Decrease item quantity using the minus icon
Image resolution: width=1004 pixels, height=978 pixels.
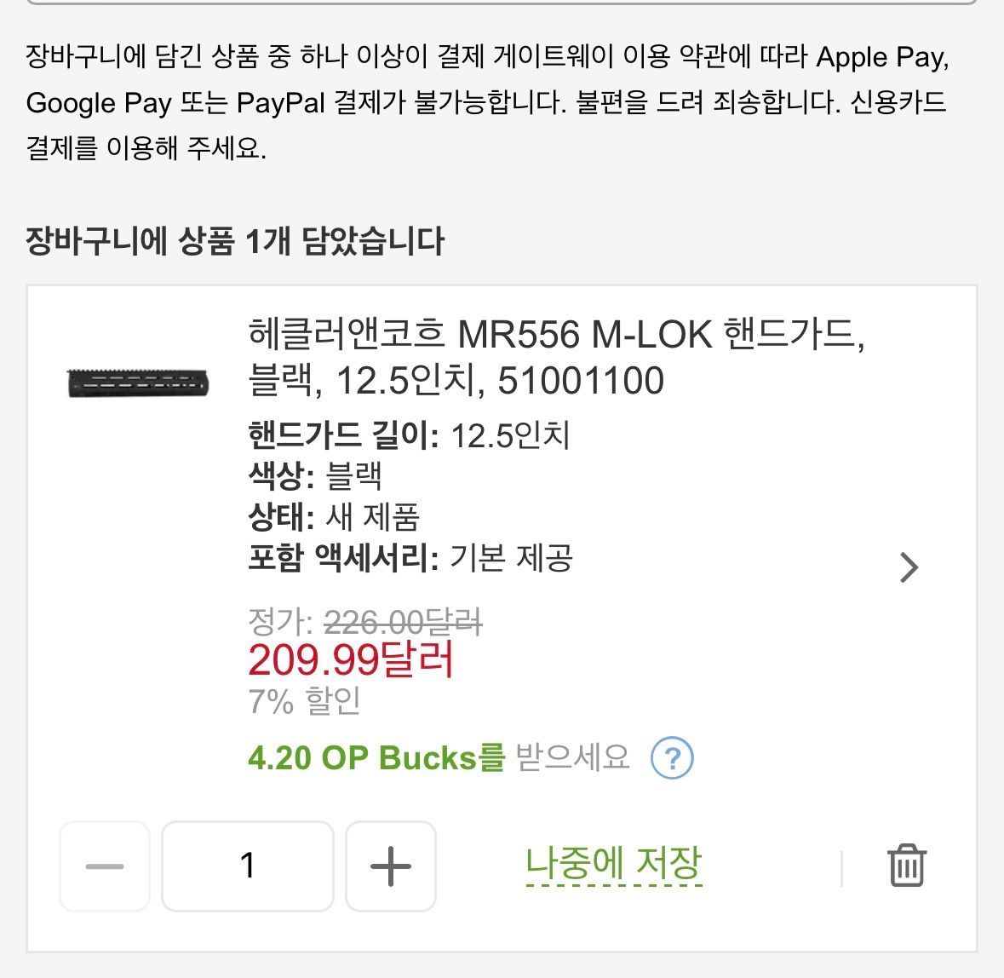click(104, 867)
